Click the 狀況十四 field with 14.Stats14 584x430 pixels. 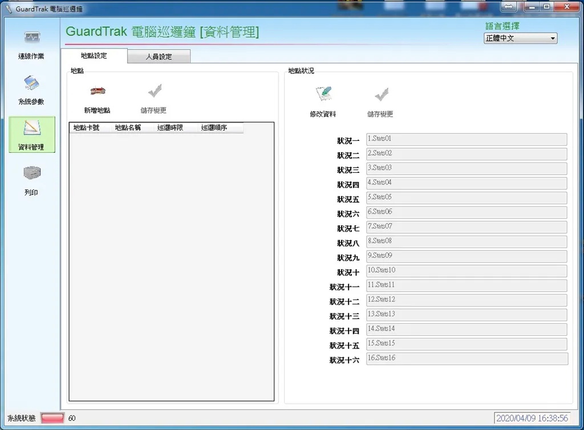point(467,329)
